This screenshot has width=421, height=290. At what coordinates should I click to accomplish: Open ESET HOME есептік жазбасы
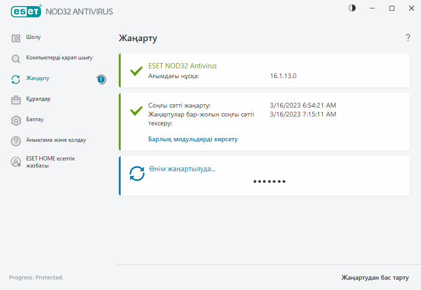(x=50, y=162)
